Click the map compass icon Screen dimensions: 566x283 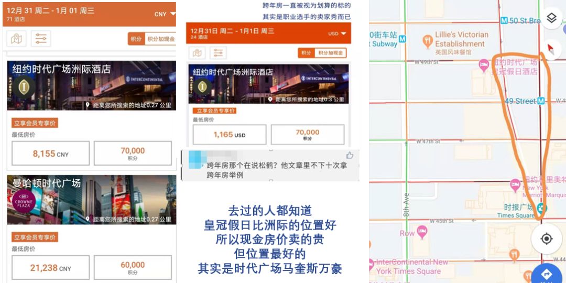click(x=550, y=49)
